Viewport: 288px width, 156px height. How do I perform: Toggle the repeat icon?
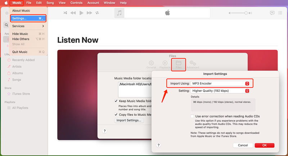pyautogui.click(x=97, y=13)
